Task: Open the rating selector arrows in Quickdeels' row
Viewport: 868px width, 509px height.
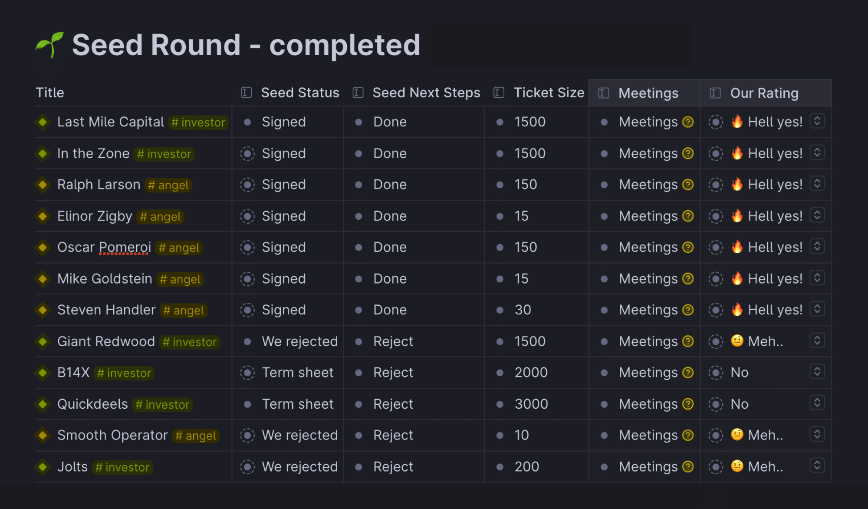Action: click(x=817, y=403)
